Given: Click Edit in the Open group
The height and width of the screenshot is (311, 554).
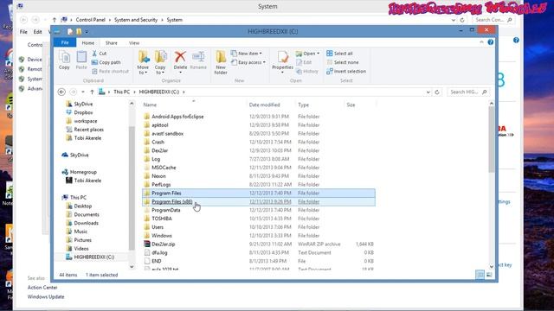Looking at the screenshot, I should [x=304, y=62].
